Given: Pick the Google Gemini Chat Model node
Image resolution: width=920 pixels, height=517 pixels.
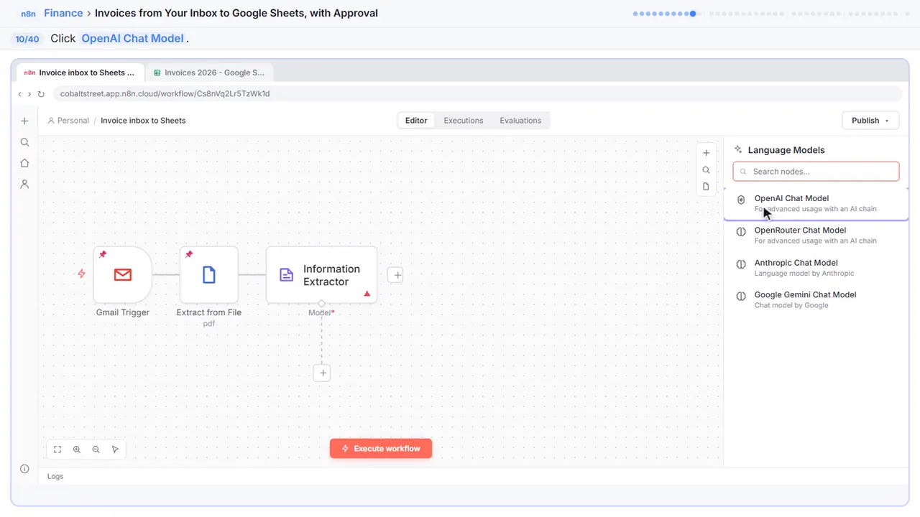Looking at the screenshot, I should 816,299.
